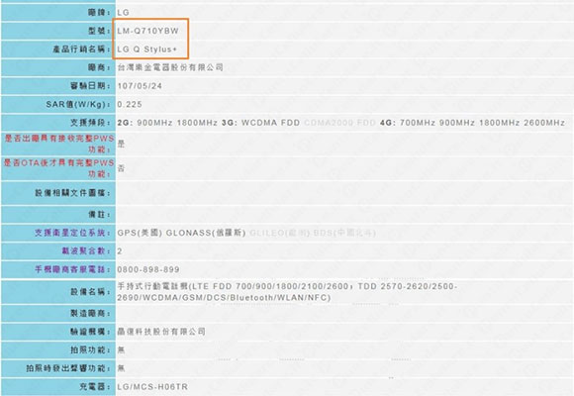Click the charger value LG/MCS-H06TR
Screen dimensions: 574x396
pyautogui.click(x=152, y=387)
